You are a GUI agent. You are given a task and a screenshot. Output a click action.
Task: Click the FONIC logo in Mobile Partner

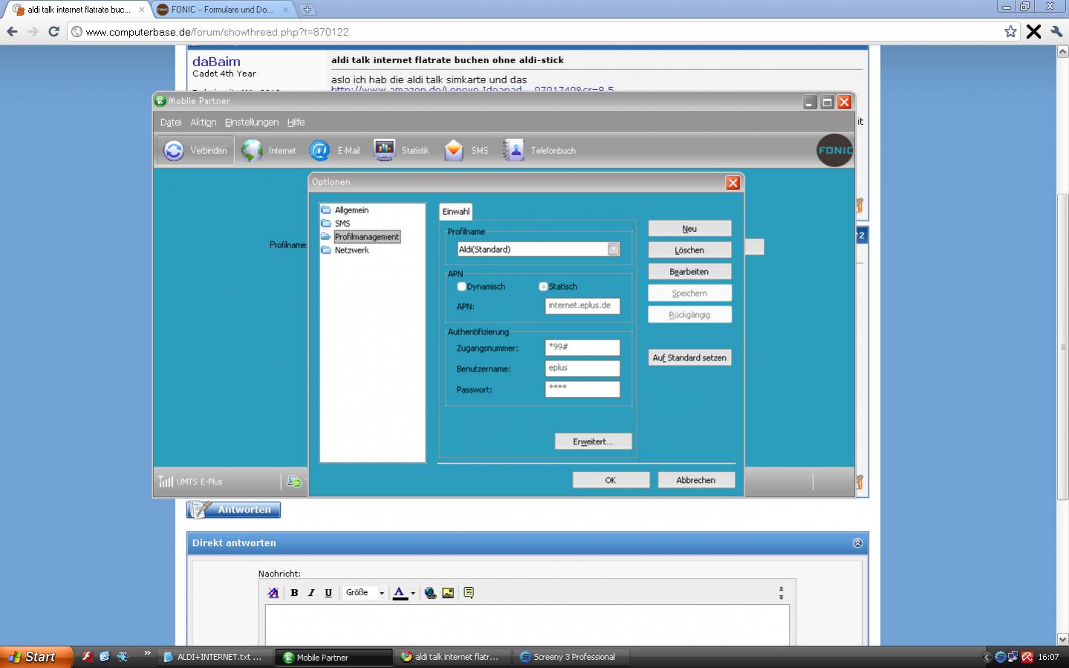(x=834, y=150)
